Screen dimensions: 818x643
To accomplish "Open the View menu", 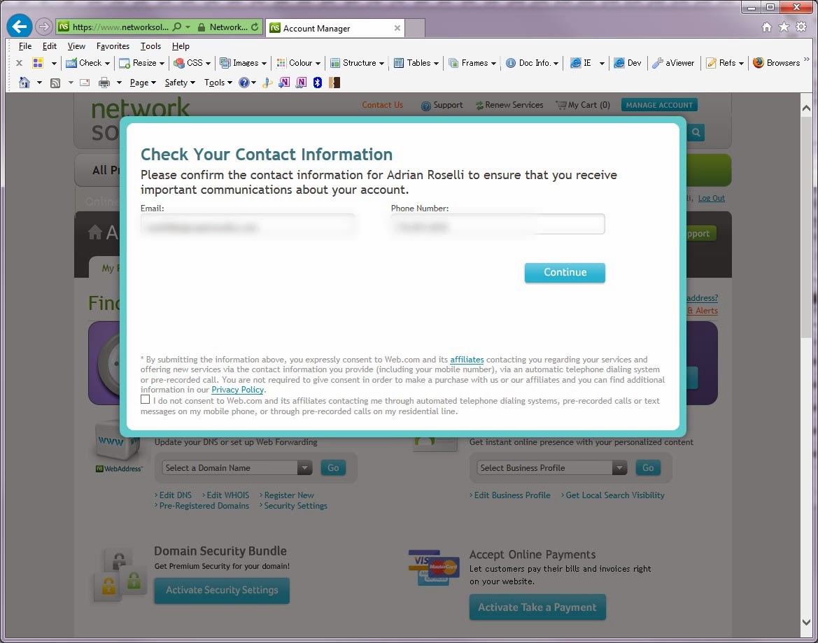I will (76, 46).
